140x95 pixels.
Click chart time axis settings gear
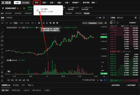tap(104, 77)
